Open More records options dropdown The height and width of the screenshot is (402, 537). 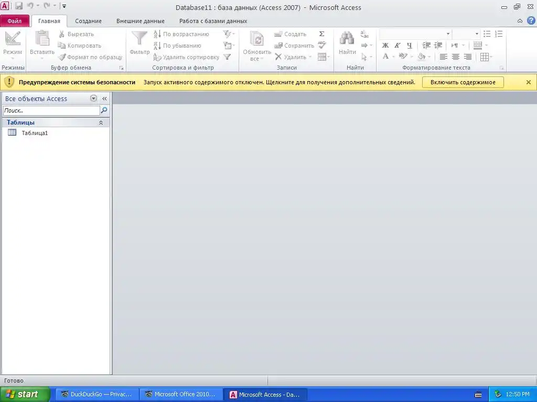point(324,57)
